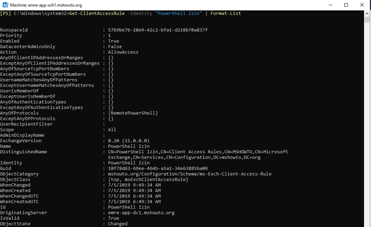Viewport: 371px width, 227px height.
Task: Click the Priority value 1
Action: [109, 35]
